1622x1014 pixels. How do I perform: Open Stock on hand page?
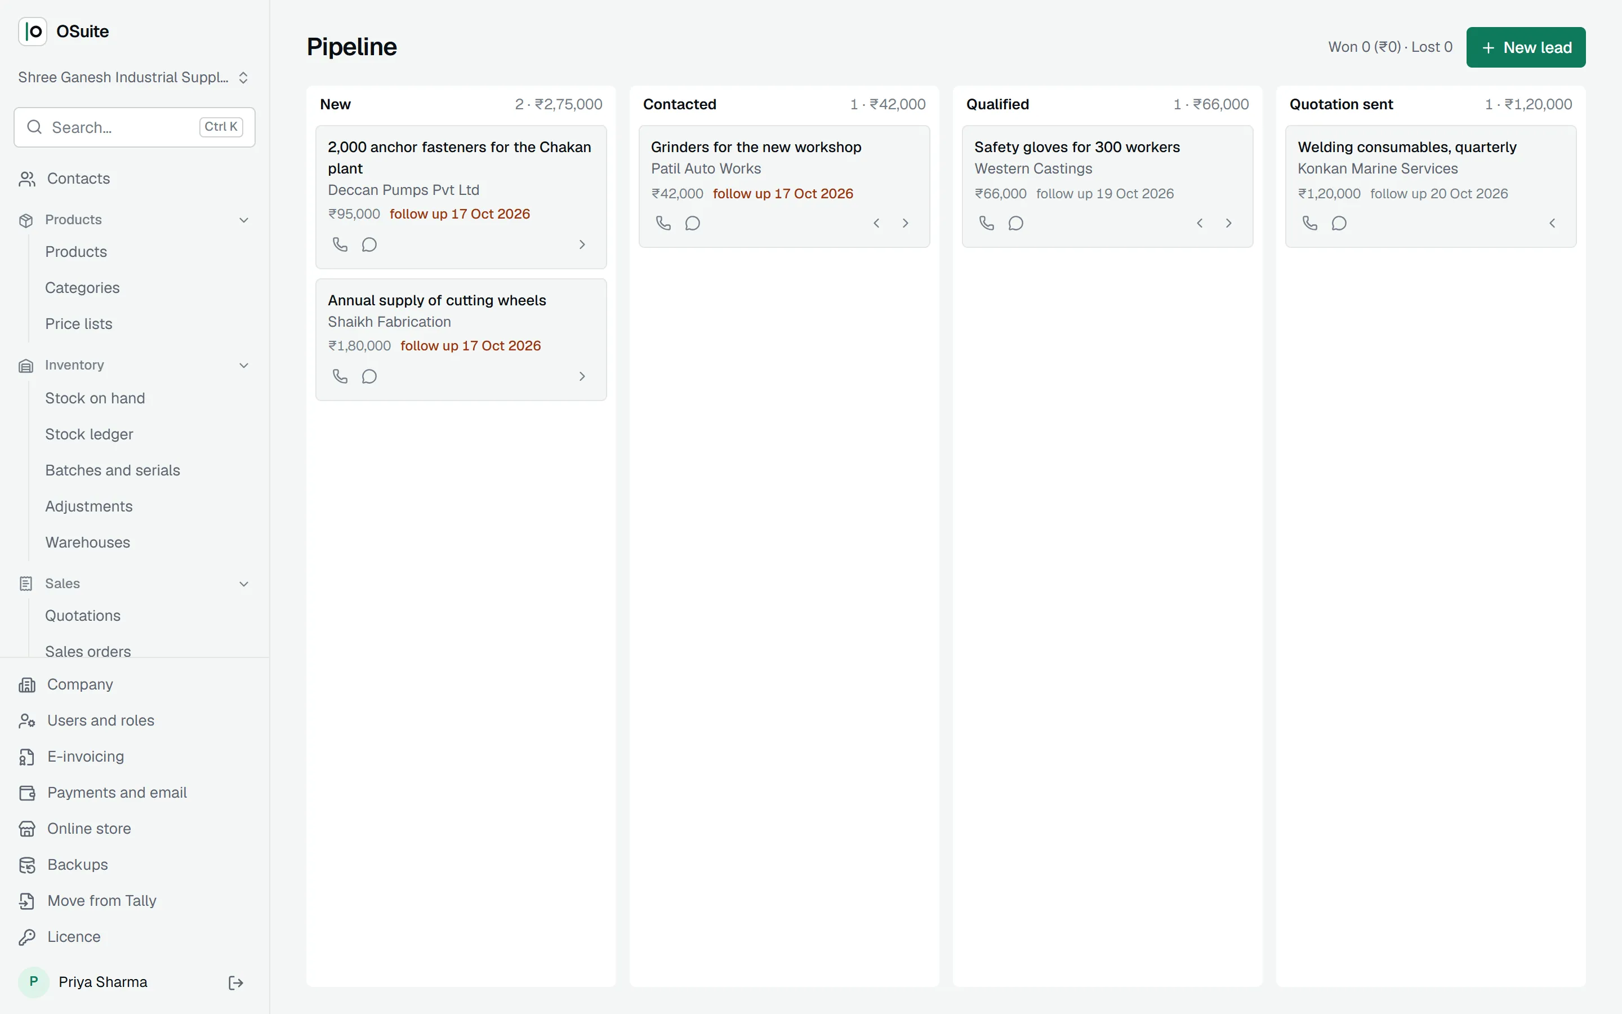(95, 398)
